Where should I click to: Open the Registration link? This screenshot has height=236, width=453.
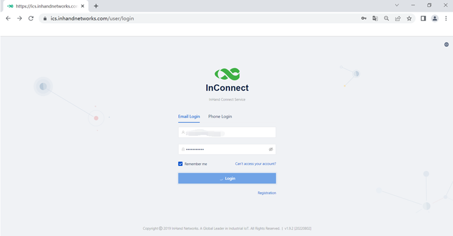click(x=267, y=193)
